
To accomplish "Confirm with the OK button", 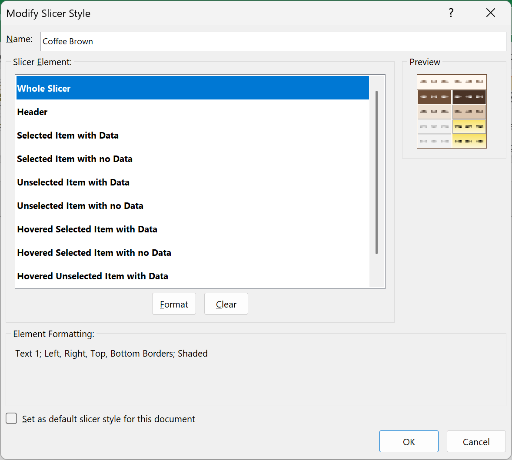I will coord(409,441).
